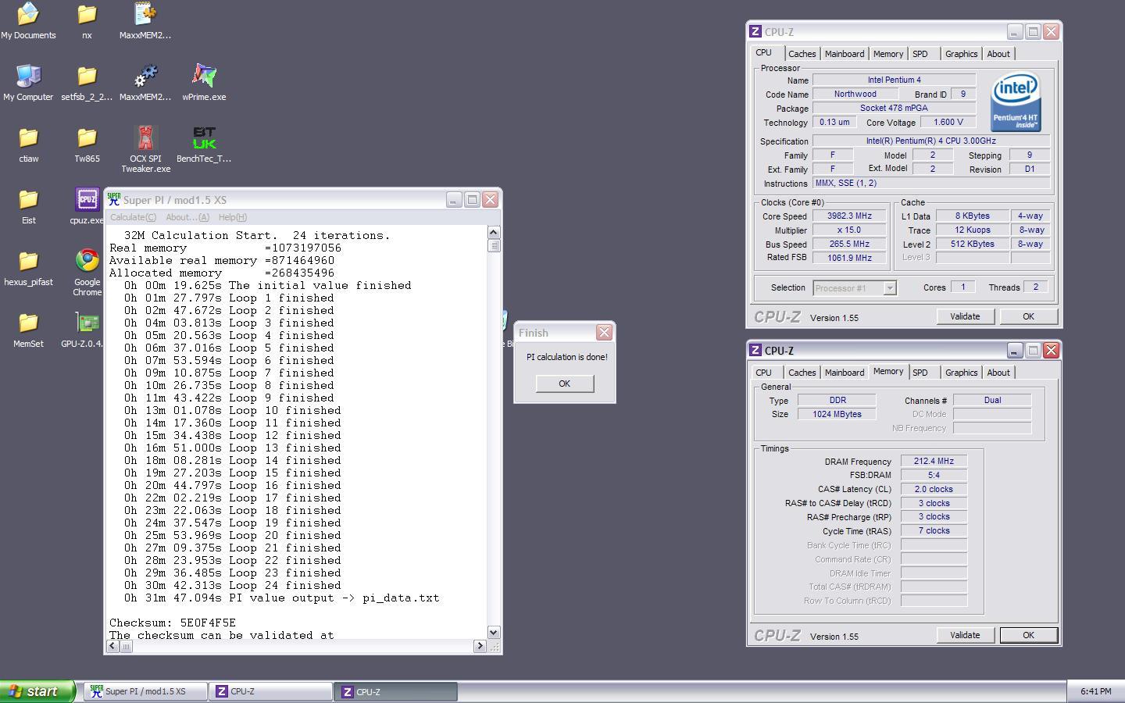1125x703 pixels.
Task: Switch to SPD tab in lower CPU-Z
Action: [920, 373]
